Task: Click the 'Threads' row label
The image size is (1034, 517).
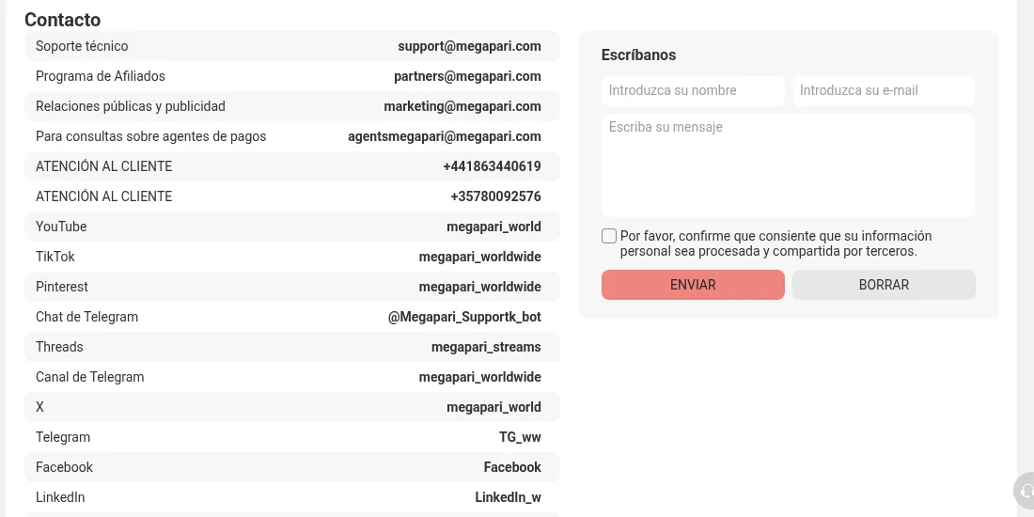Action: click(x=59, y=347)
